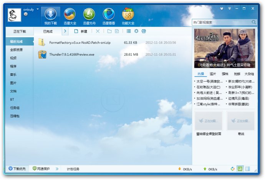Click the open file toolbar icon
This screenshot has height=180, width=265.
[x=117, y=31]
